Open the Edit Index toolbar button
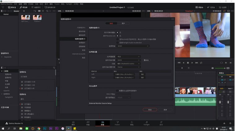The width and height of the screenshot is (235, 131). pos(36,7)
